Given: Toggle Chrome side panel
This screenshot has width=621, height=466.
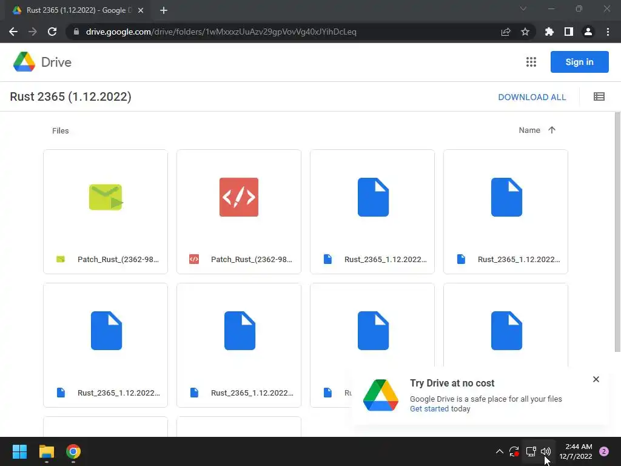Looking at the screenshot, I should 569,32.
